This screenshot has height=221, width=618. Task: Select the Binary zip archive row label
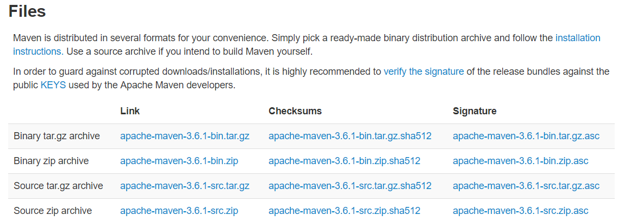click(51, 161)
